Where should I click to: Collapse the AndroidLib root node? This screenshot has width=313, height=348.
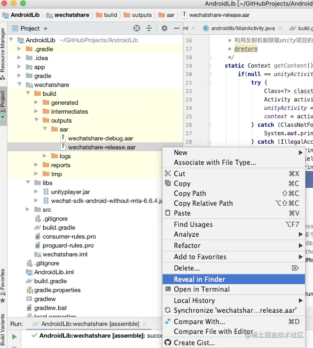[11, 39]
